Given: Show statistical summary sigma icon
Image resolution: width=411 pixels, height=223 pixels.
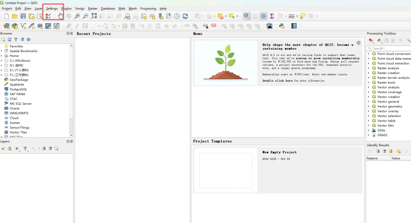Looking at the screenshot, I should (272, 16).
